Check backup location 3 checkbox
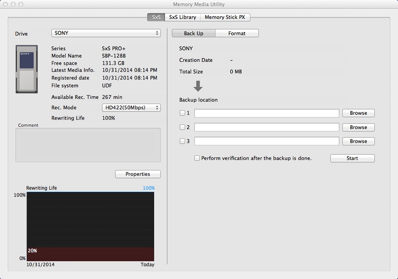Viewport: 398px width, 279px height. coord(182,141)
